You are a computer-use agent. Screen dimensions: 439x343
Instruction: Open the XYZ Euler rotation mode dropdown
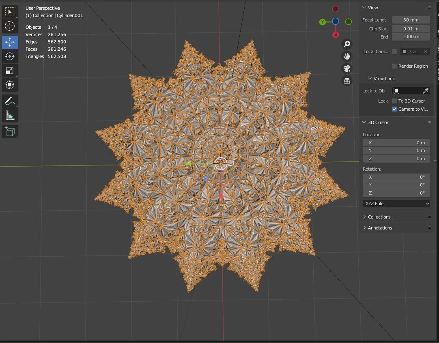(x=396, y=204)
